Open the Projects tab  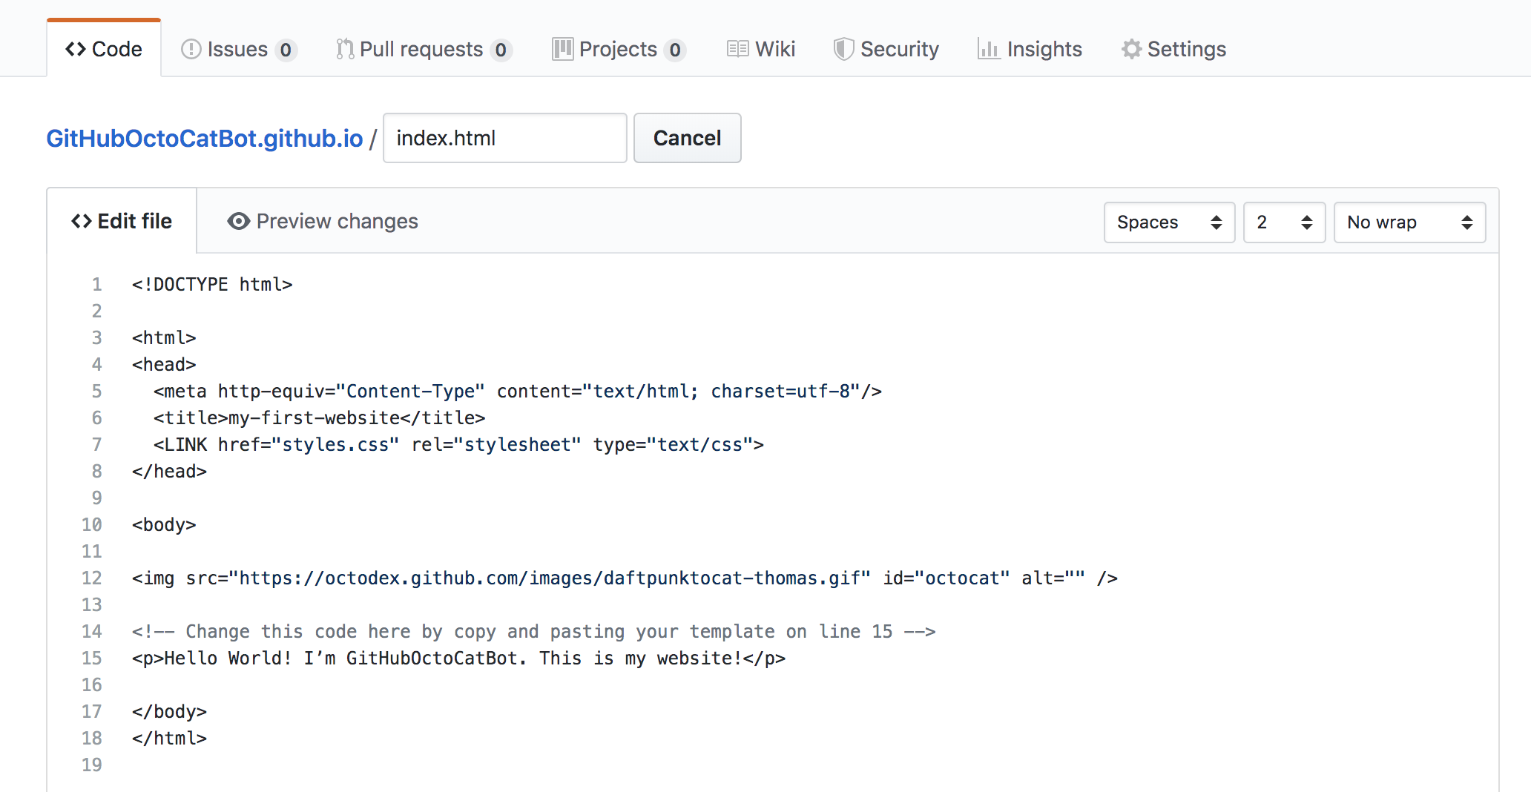(x=619, y=49)
